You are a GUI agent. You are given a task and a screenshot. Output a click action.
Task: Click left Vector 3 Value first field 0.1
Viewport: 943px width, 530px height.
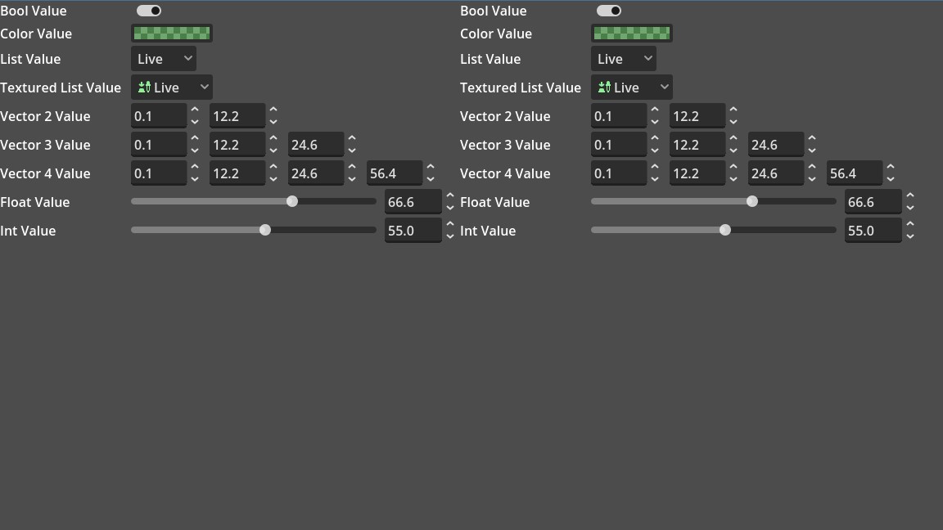point(159,145)
